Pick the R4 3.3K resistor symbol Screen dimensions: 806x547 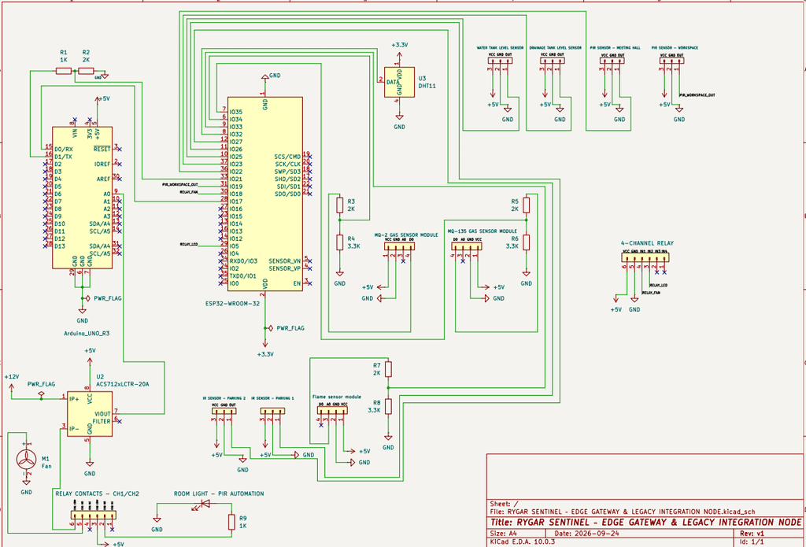[339, 242]
